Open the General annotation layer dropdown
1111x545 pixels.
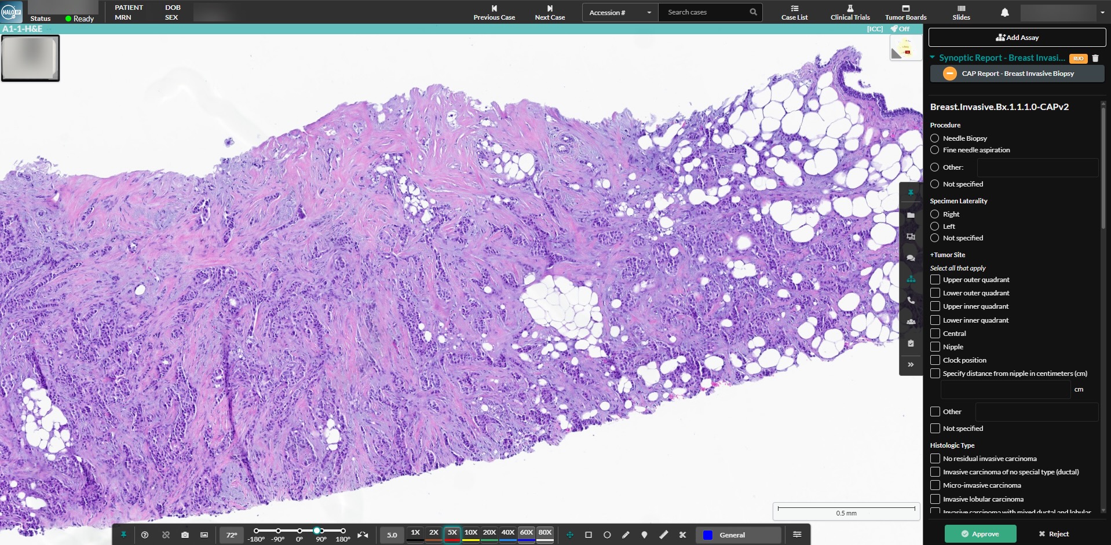[x=739, y=535]
